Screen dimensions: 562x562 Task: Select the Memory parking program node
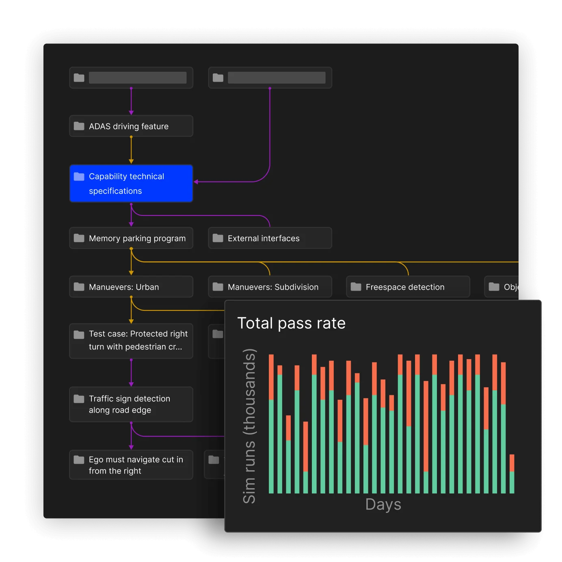click(x=131, y=238)
